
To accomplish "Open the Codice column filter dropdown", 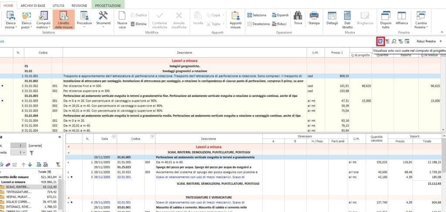I will 152,137.
